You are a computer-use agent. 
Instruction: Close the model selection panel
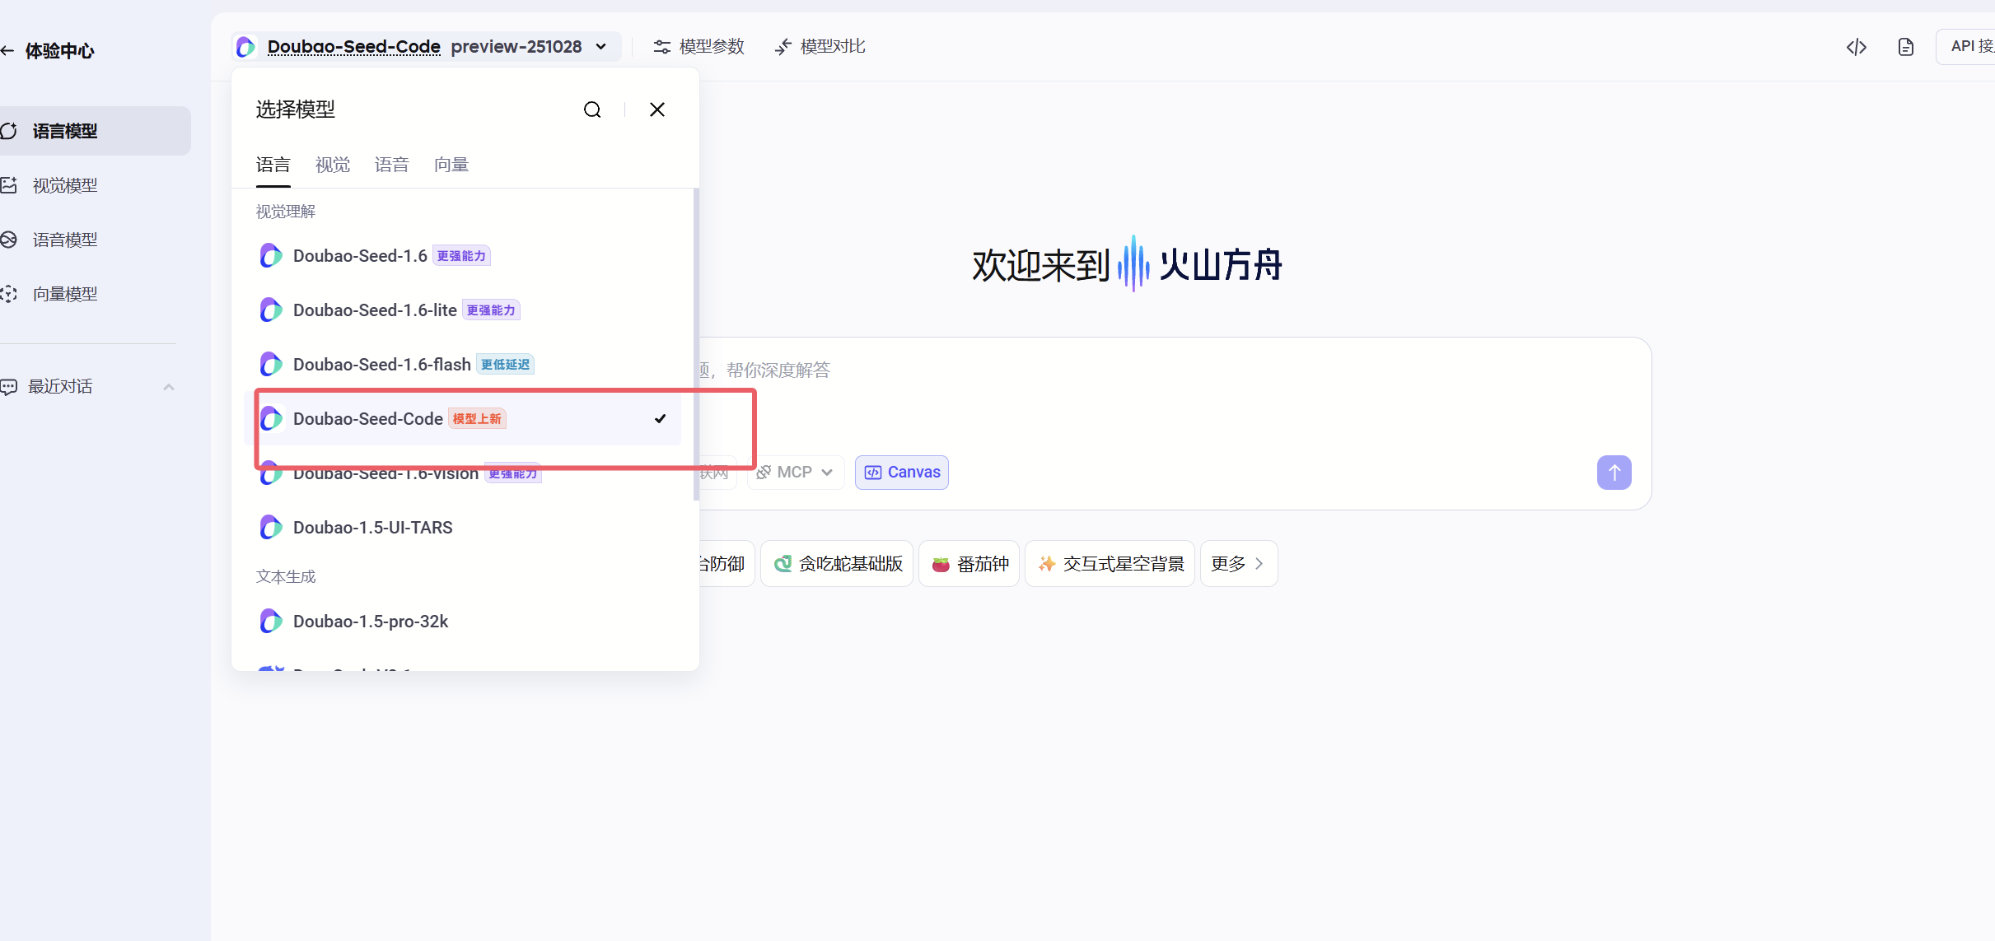(x=656, y=109)
